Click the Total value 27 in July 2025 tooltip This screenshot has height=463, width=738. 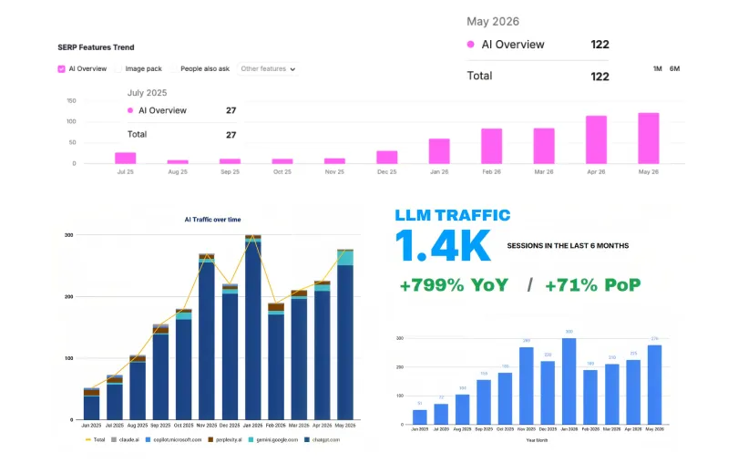click(231, 135)
